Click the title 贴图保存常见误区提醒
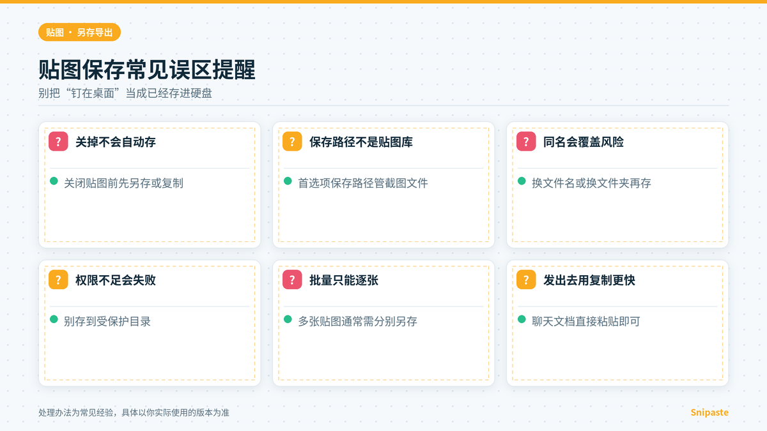 coord(147,69)
